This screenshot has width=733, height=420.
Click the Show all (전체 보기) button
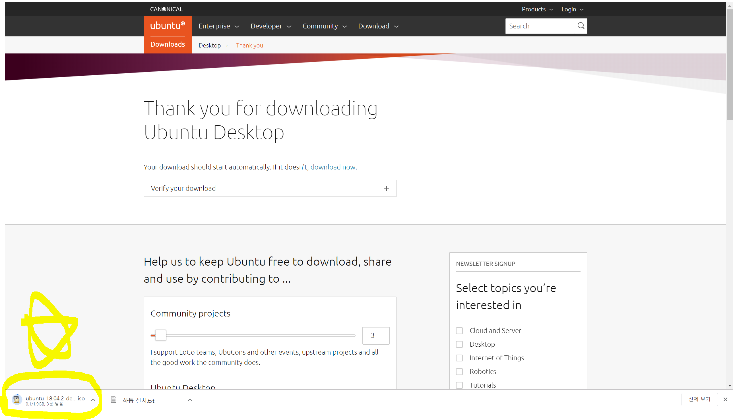[x=699, y=399]
